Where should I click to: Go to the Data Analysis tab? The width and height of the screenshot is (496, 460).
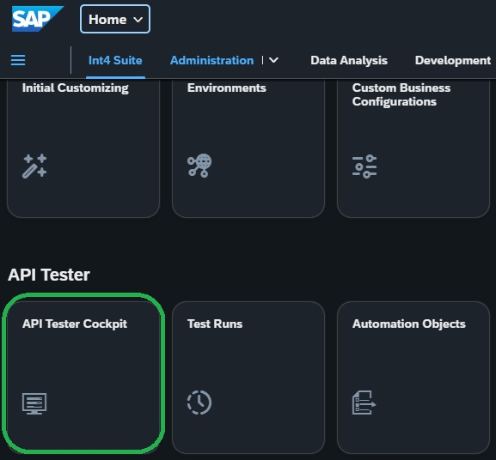349,60
